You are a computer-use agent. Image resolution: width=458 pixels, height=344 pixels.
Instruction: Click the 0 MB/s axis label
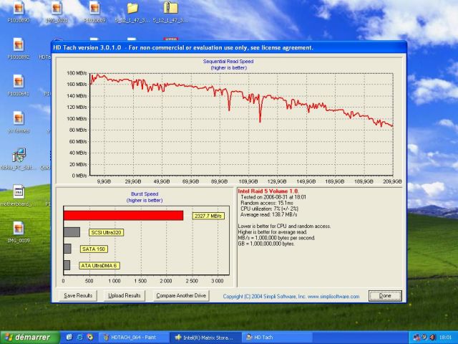[x=79, y=176]
